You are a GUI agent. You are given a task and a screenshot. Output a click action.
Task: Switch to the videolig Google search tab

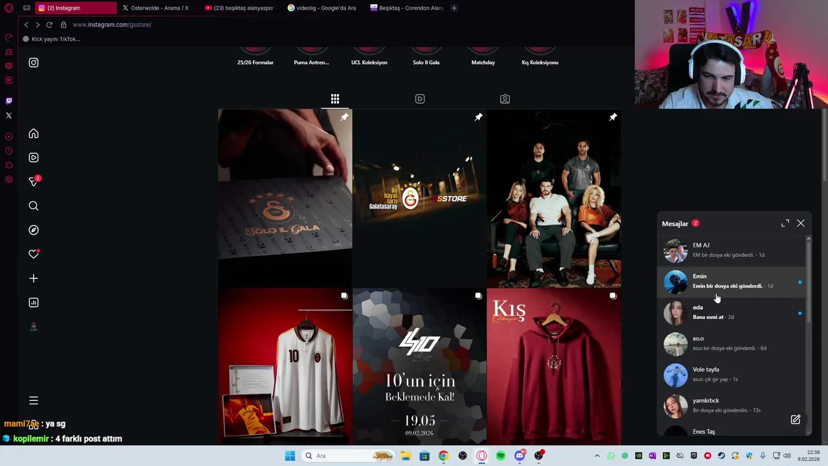tap(323, 8)
